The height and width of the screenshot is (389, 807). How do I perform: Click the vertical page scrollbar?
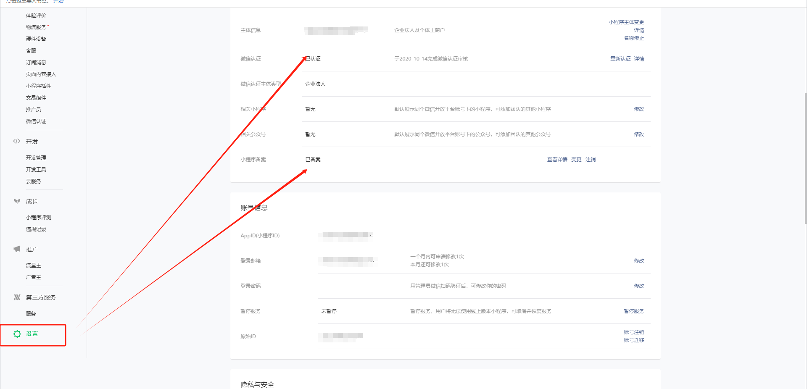[805, 158]
